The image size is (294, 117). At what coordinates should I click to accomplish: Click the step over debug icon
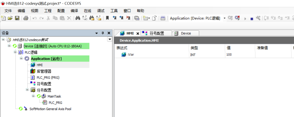pos(274,18)
